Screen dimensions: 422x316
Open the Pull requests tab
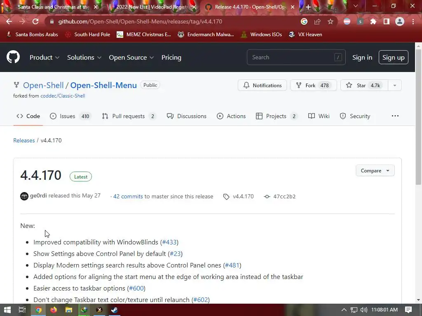coord(129,116)
